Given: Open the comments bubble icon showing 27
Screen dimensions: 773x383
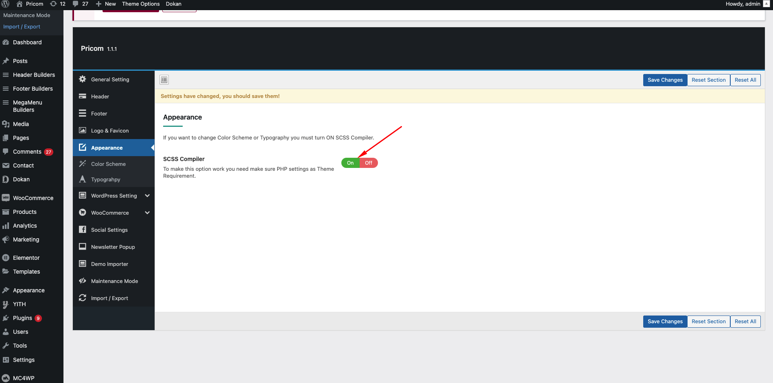Looking at the screenshot, I should (76, 4).
